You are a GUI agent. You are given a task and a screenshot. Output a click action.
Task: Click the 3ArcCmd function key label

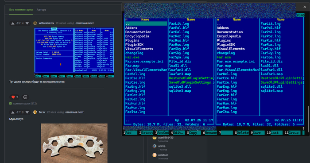162,133
